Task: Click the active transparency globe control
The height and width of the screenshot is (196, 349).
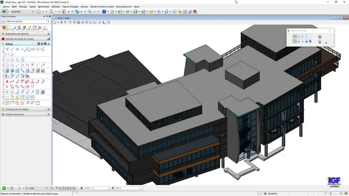Action: tap(77, 11)
